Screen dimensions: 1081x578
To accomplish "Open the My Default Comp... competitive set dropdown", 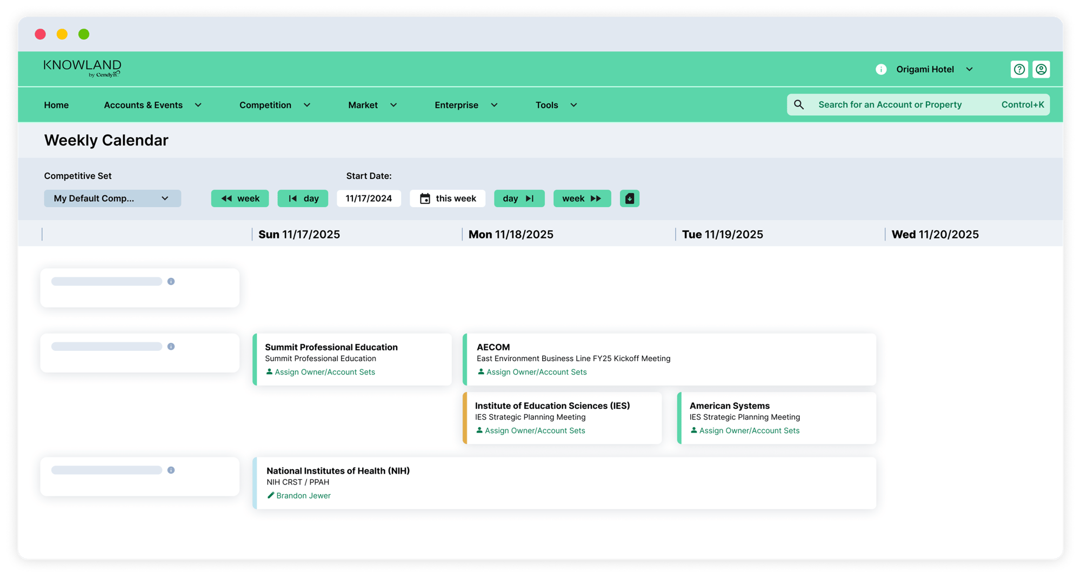I will pos(112,198).
